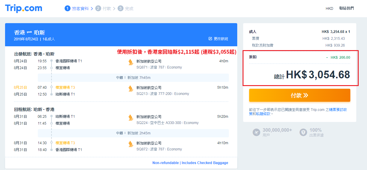Open the 私隱條款 link

click(x=263, y=114)
